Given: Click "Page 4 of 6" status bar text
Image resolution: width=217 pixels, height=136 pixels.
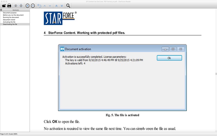Looking at the screenshot, I should click(4, 134).
